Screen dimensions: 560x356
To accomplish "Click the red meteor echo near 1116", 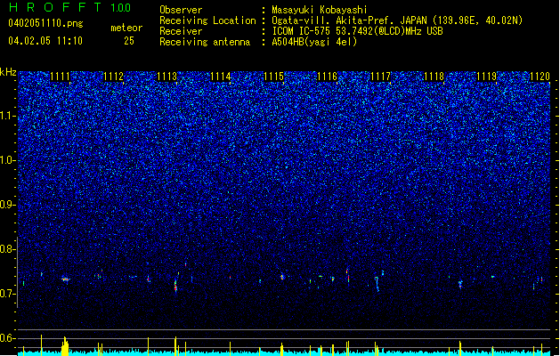I will click(348, 278).
